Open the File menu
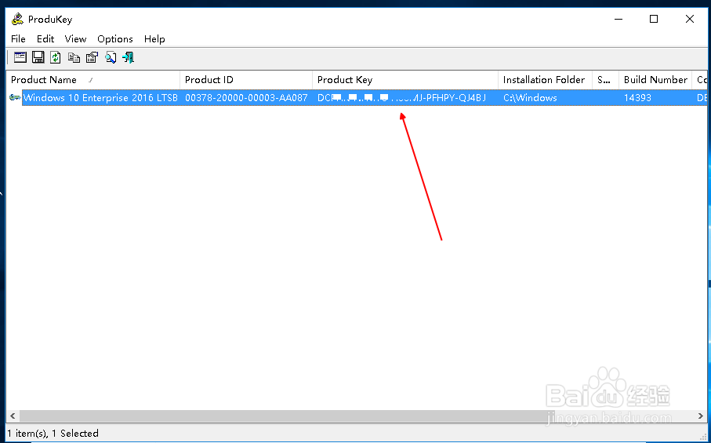This screenshot has height=443, width=711. (x=18, y=39)
